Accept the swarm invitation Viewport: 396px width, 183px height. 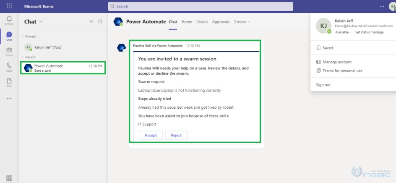[151, 135]
